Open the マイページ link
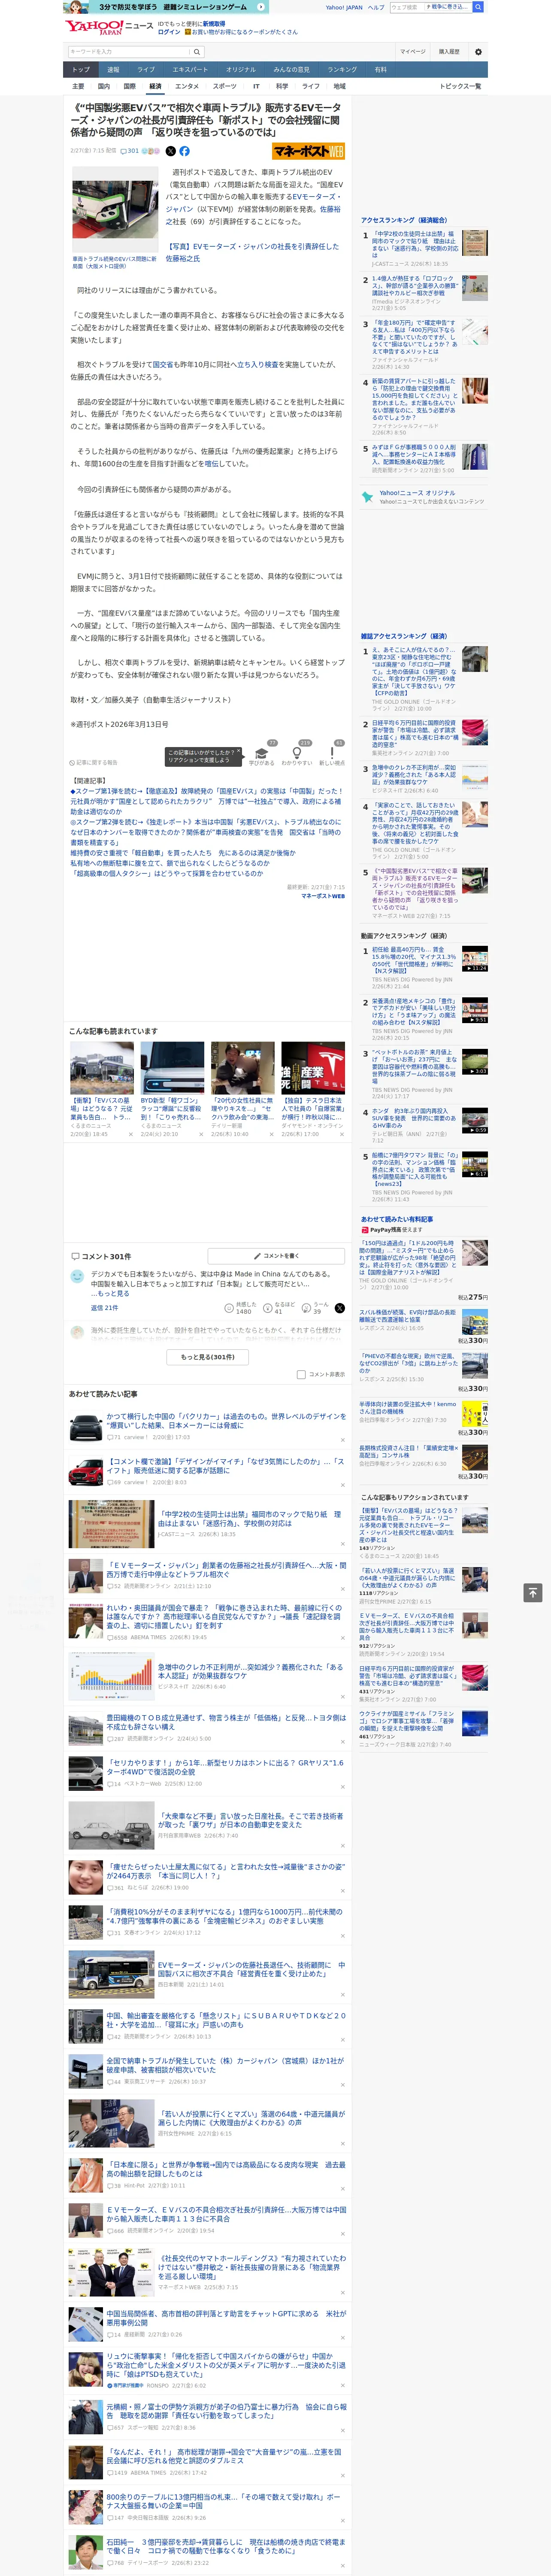Image resolution: width=551 pixels, height=2576 pixels. pos(413,52)
